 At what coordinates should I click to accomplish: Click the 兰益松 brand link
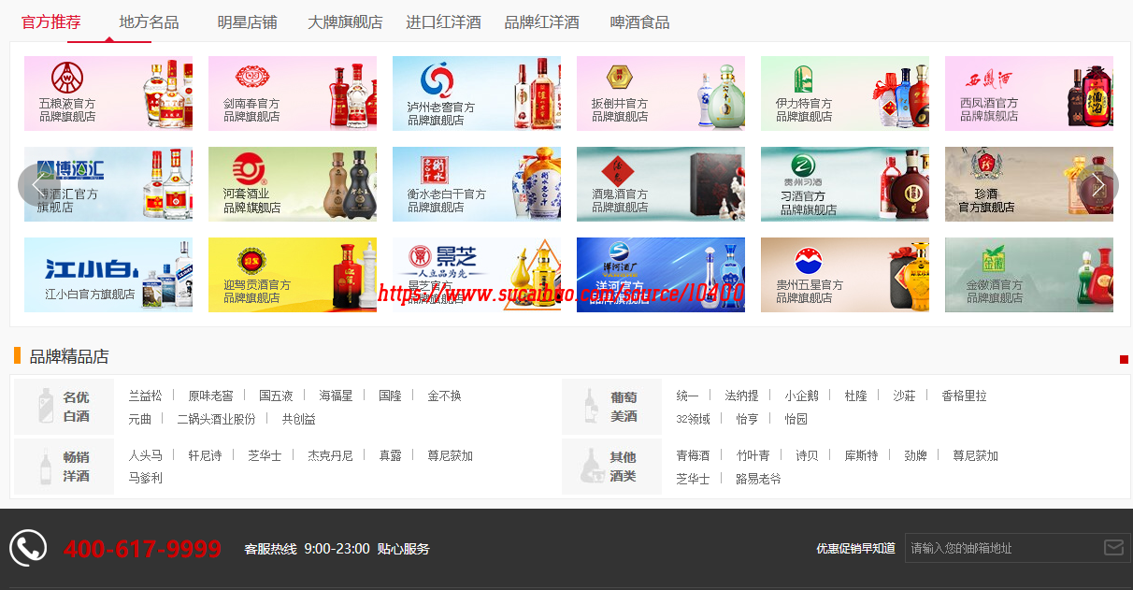(x=145, y=396)
